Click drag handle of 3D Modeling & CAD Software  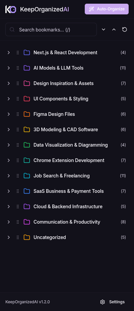point(18,130)
